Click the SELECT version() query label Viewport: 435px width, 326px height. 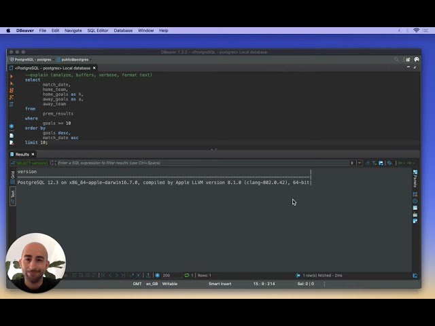tap(32, 163)
